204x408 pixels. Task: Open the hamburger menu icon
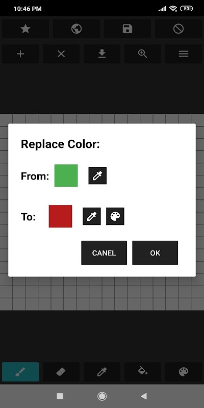coord(184,54)
